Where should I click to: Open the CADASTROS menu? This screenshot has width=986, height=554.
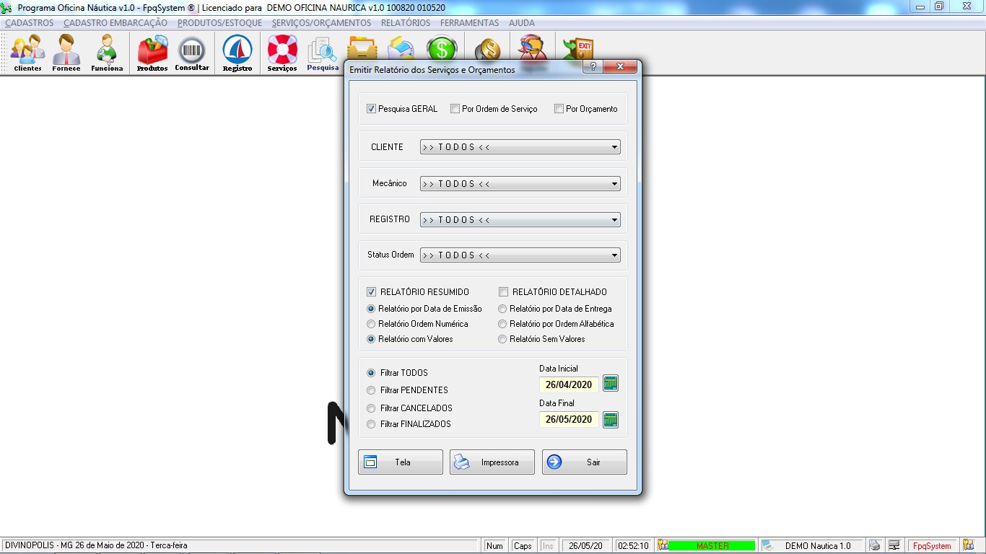(x=30, y=23)
